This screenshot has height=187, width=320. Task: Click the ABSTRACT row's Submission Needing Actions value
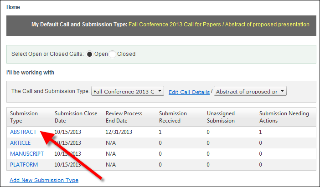(x=260, y=132)
